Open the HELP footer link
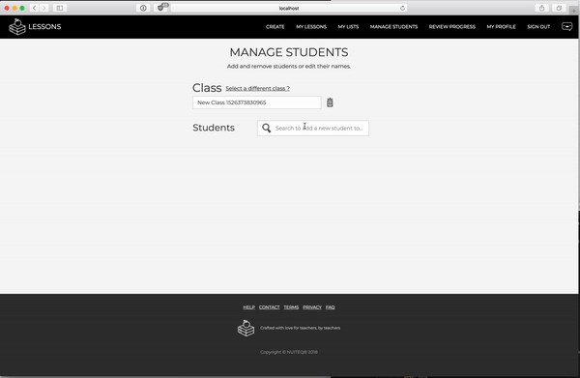The width and height of the screenshot is (580, 378). point(249,307)
